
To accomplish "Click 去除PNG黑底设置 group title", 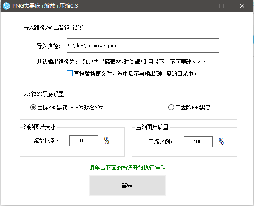I will [x=44, y=94].
